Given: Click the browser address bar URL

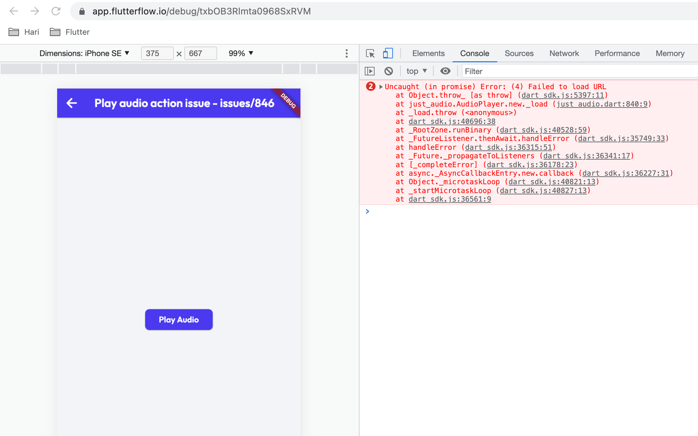Looking at the screenshot, I should tap(201, 11).
